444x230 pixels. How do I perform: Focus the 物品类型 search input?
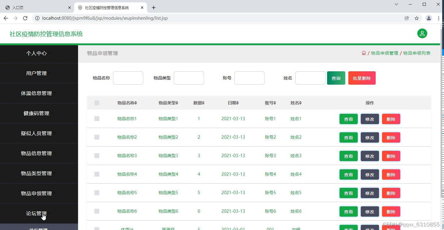[x=189, y=78]
